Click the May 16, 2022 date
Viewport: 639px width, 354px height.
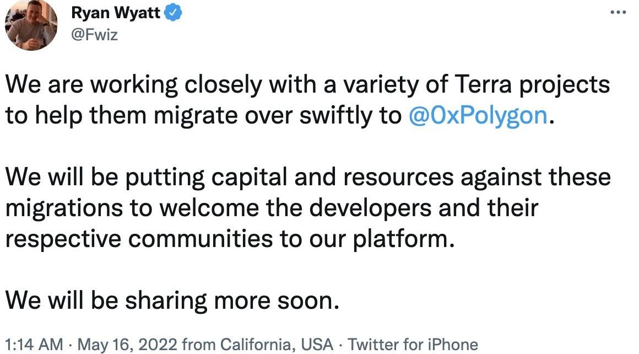point(127,345)
